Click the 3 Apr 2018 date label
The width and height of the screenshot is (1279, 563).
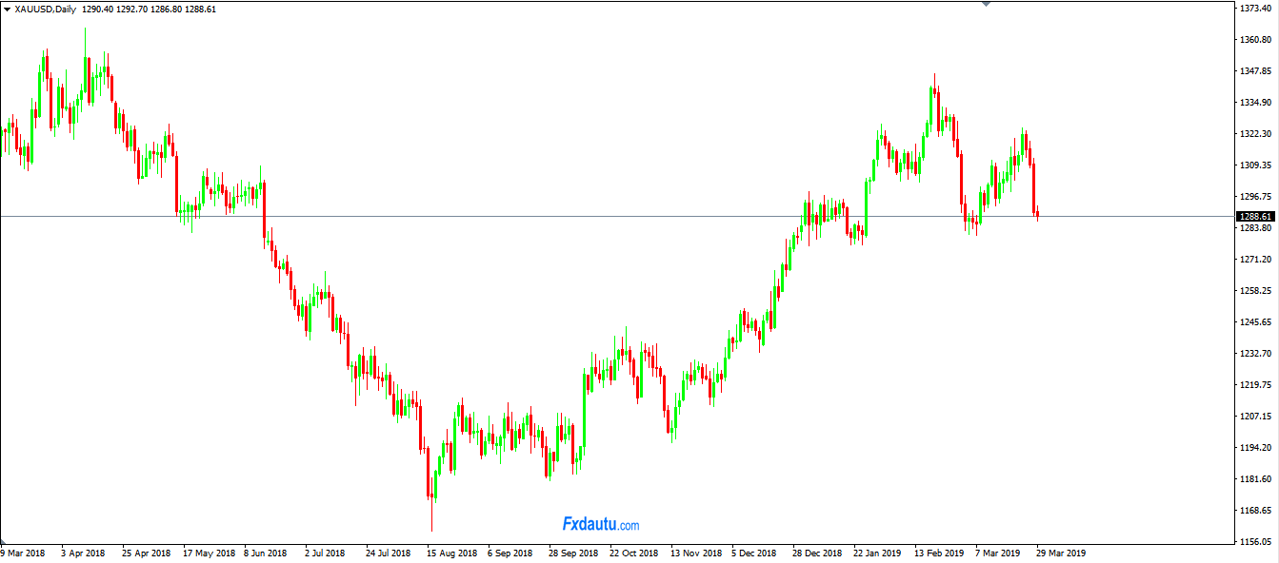click(85, 553)
